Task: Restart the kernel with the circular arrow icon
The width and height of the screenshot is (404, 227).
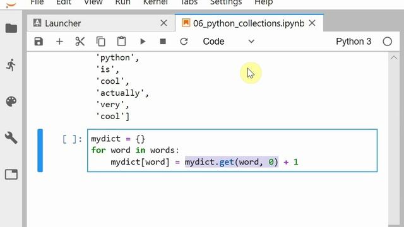Action: click(x=184, y=42)
